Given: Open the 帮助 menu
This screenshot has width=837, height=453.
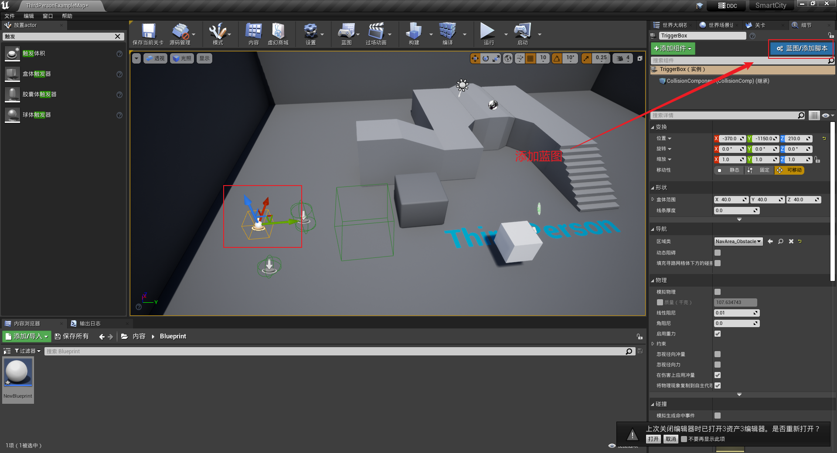Looking at the screenshot, I should (x=67, y=16).
